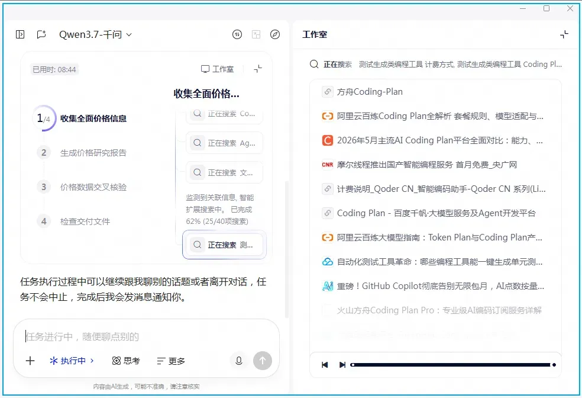582x398 pixels.
Task: Select step 2 生成价格研究报告
Action: [82, 153]
